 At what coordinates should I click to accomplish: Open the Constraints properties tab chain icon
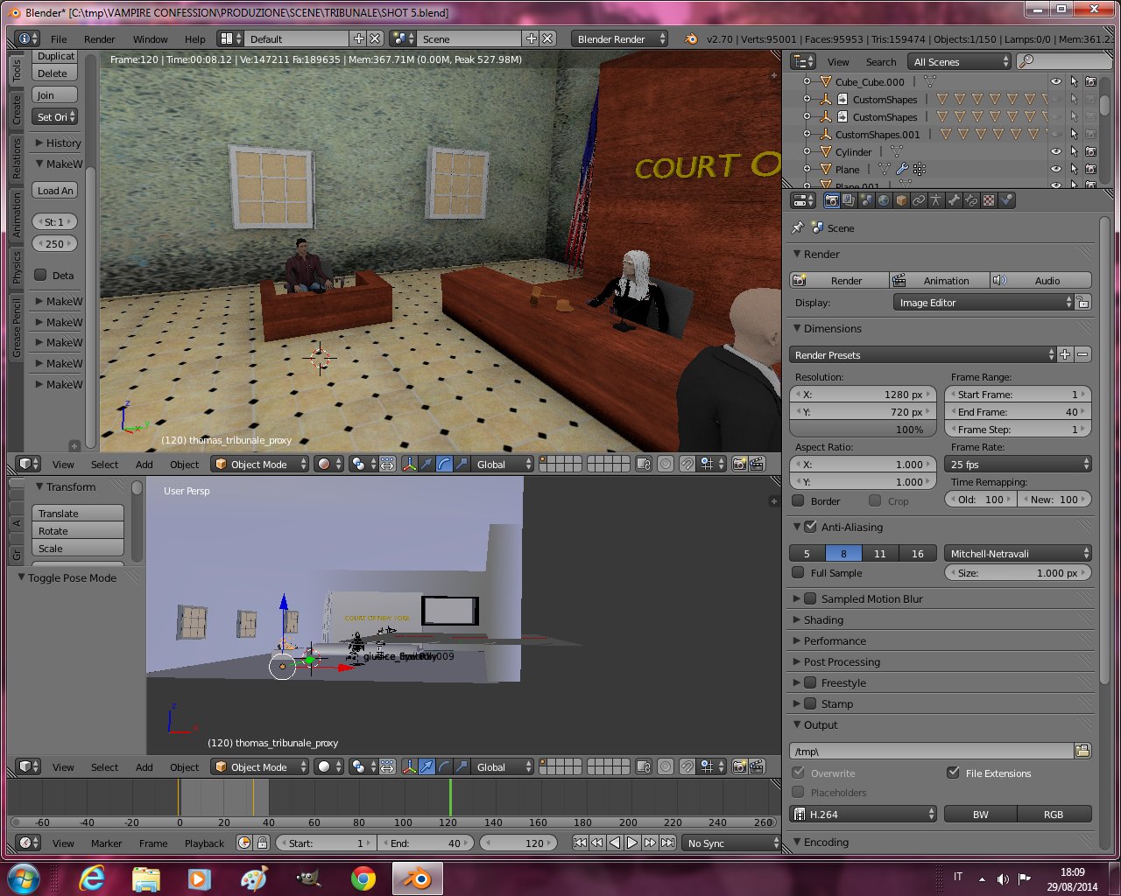coord(919,200)
